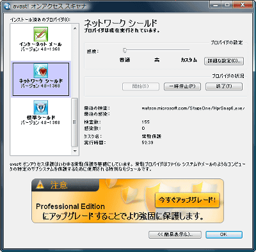Click the warning triangle icon in banner
Viewport: 256px width, 252px height.
[40, 185]
